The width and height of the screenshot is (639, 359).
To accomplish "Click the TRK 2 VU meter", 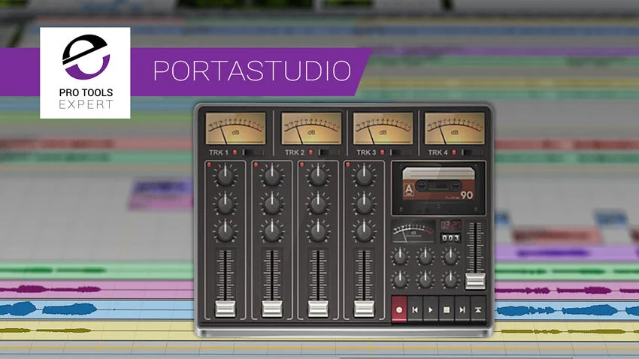I will [x=311, y=128].
